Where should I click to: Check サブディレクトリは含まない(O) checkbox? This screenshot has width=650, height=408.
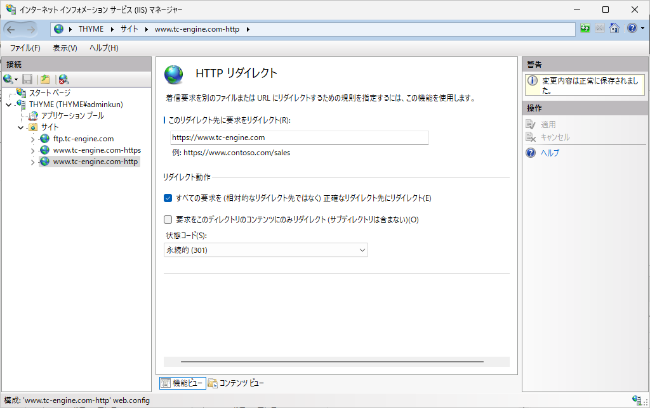pos(168,219)
